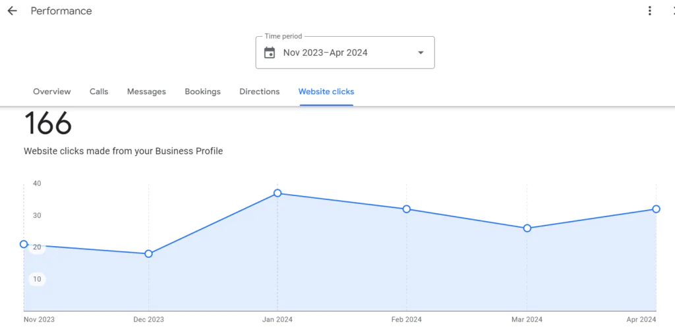Click the Jan 2024 x-axis label
Viewport: 675px width, 327px height.
278,320
